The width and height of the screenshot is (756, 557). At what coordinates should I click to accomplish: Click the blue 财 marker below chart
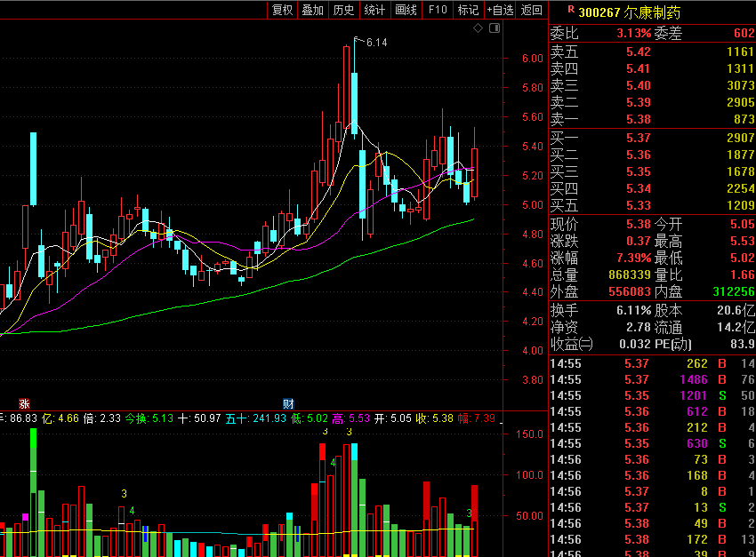point(288,404)
